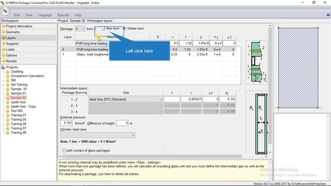Image resolution: width=331 pixels, height=186 pixels.
Task: Expand the Sal Training tree node
Action: tap(3, 85)
